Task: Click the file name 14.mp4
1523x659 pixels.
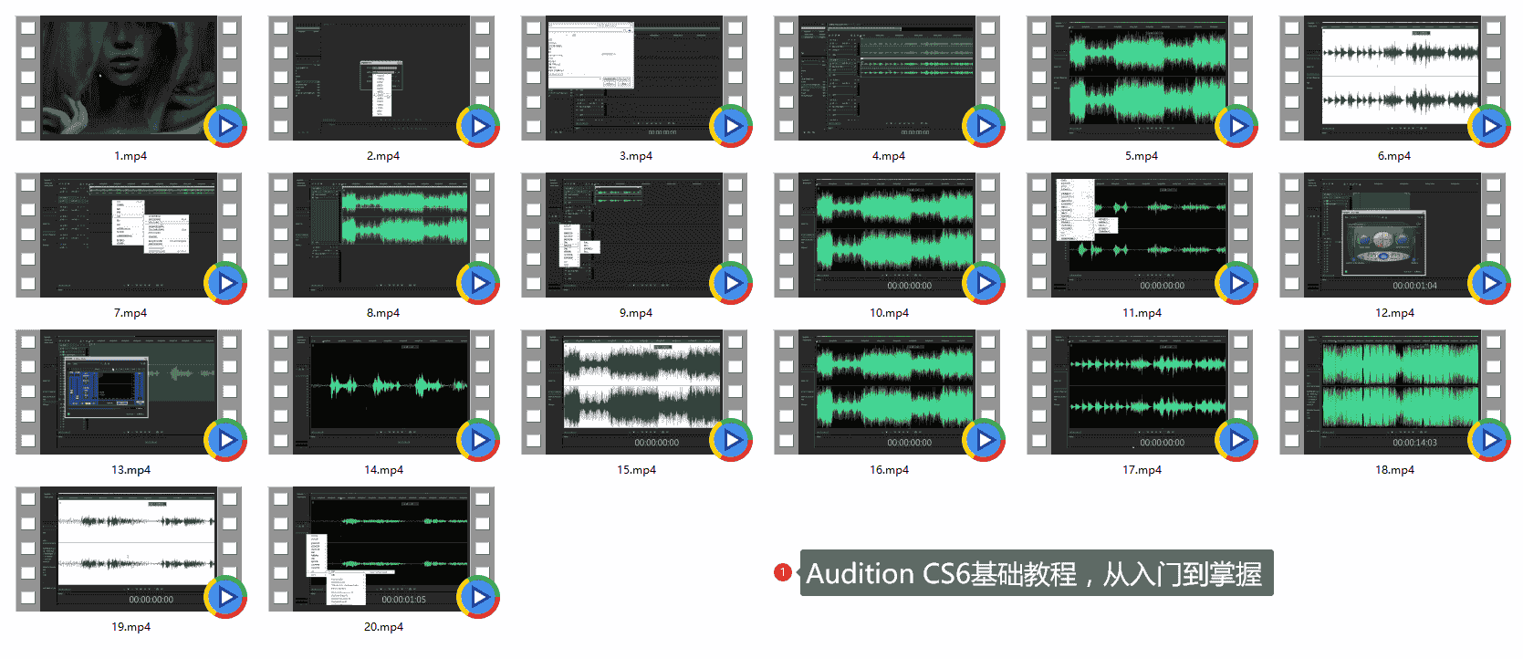Action: point(383,470)
